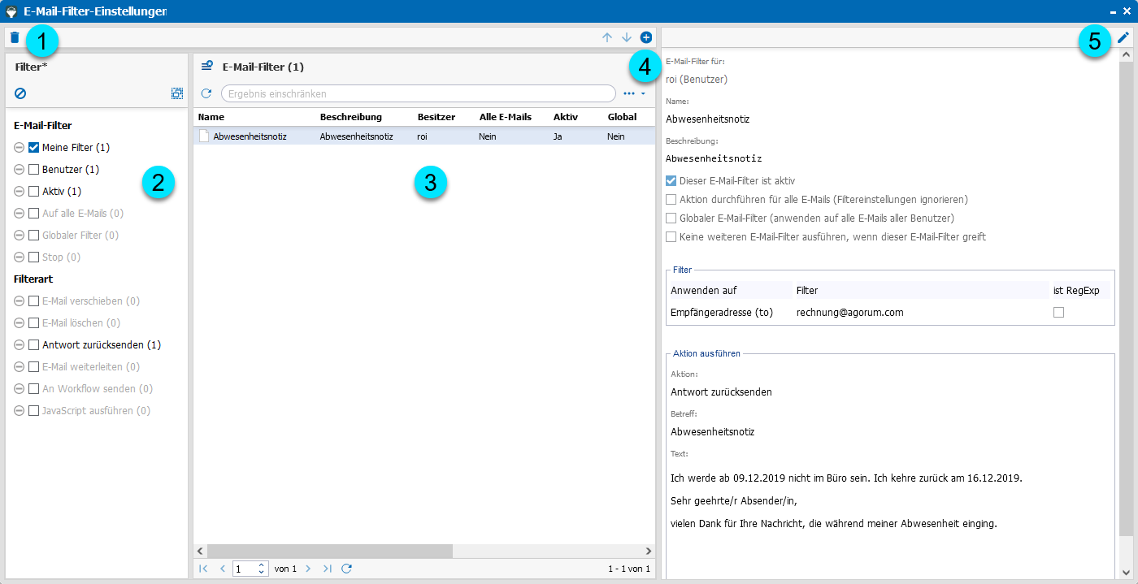Click the page number input field
This screenshot has width=1138, height=584.
(x=244, y=569)
